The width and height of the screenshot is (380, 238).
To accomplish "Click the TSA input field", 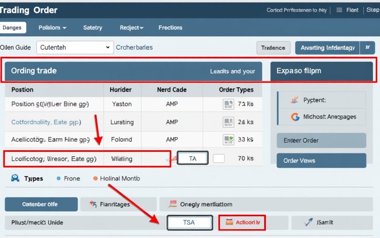I will [x=189, y=223].
